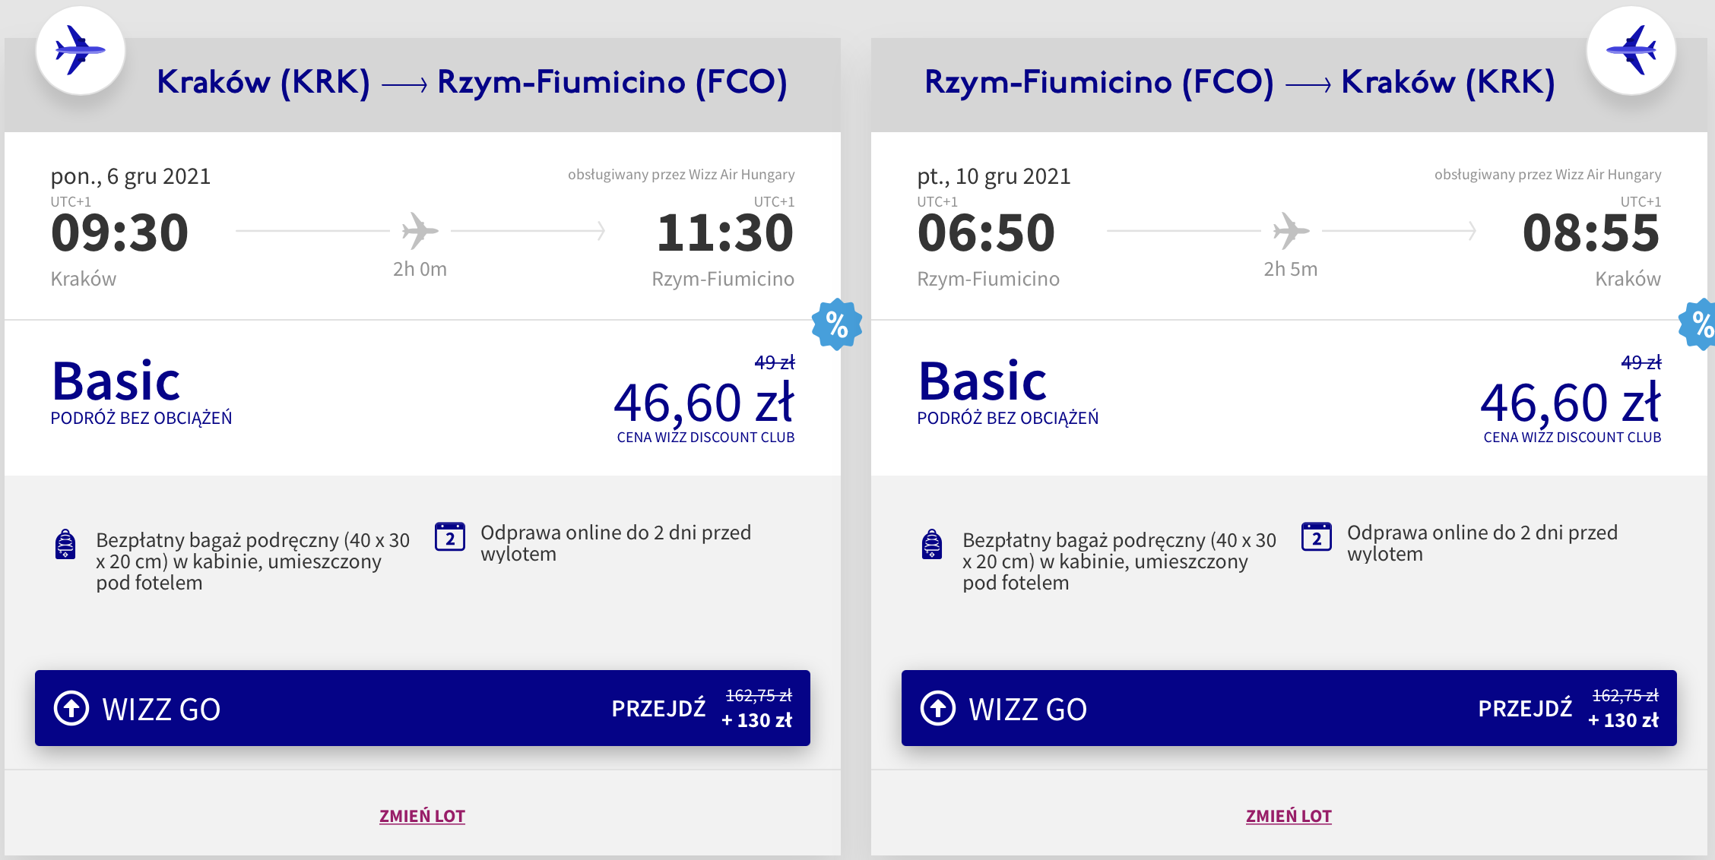Click the discount percent badge on outbound card
Image resolution: width=1715 pixels, height=860 pixels.
(836, 324)
